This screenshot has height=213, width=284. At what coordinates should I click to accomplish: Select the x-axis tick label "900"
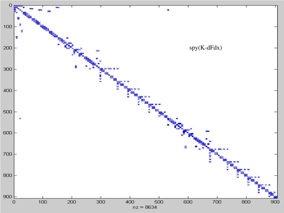(275, 202)
